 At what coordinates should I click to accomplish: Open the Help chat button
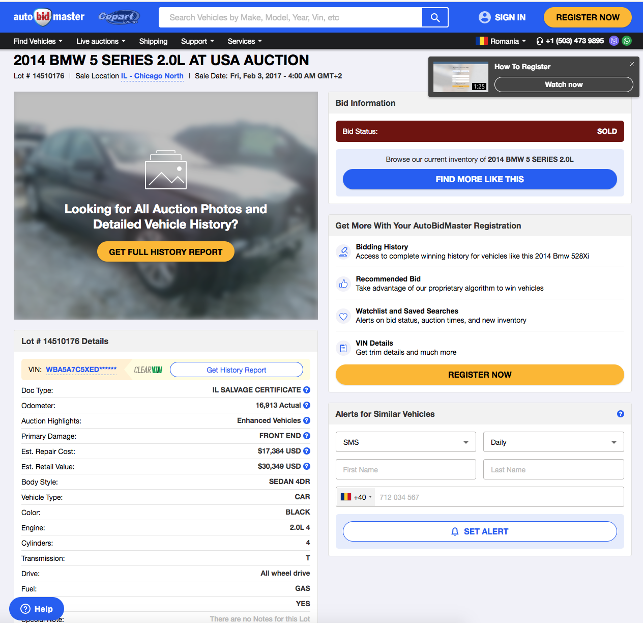[37, 609]
